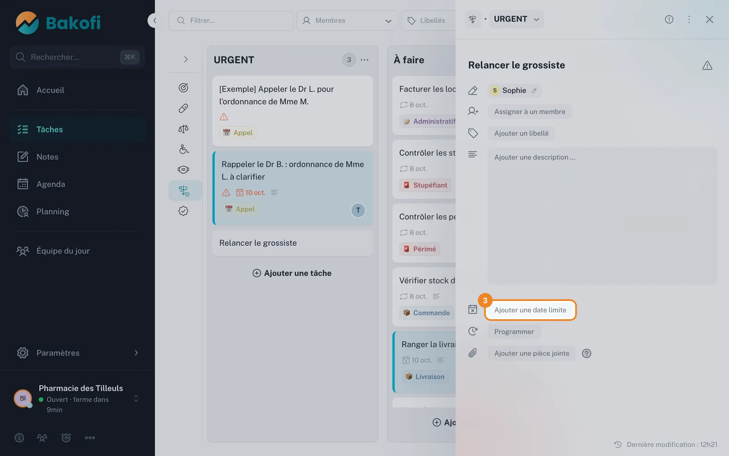Viewport: 729px width, 456px height.
Task: Focus the Filtrer input field
Action: [231, 21]
